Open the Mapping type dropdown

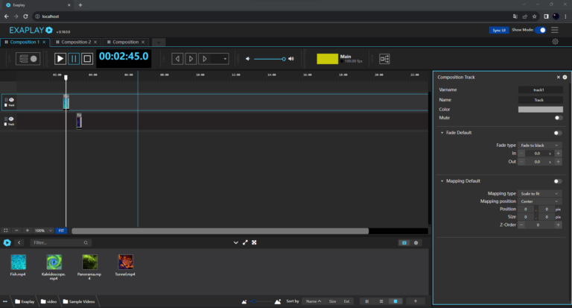point(541,193)
